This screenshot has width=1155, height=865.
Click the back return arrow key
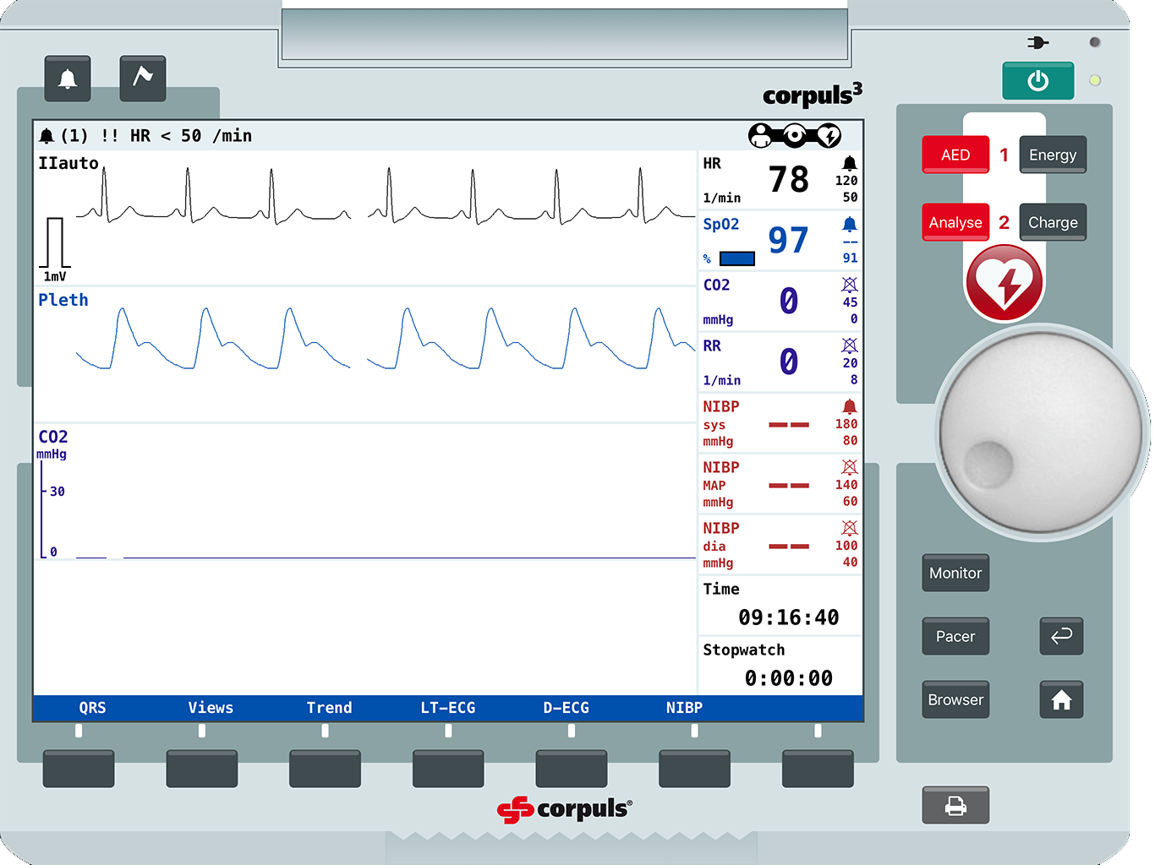[x=1061, y=636]
